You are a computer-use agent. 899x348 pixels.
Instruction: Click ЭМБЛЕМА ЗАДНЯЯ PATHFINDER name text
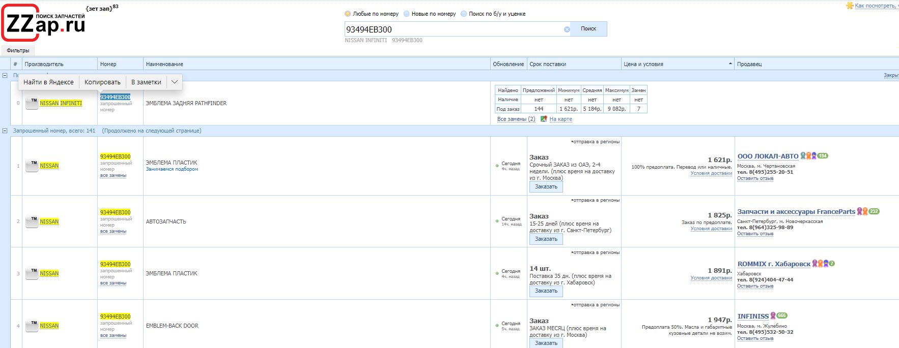coord(186,103)
